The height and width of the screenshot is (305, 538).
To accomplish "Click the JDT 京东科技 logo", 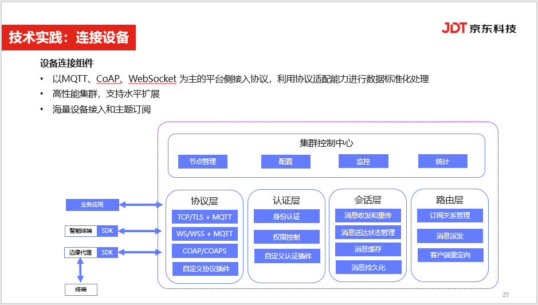I will pos(479,28).
